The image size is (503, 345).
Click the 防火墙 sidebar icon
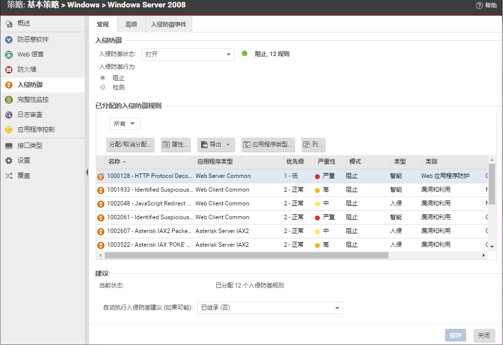click(9, 70)
